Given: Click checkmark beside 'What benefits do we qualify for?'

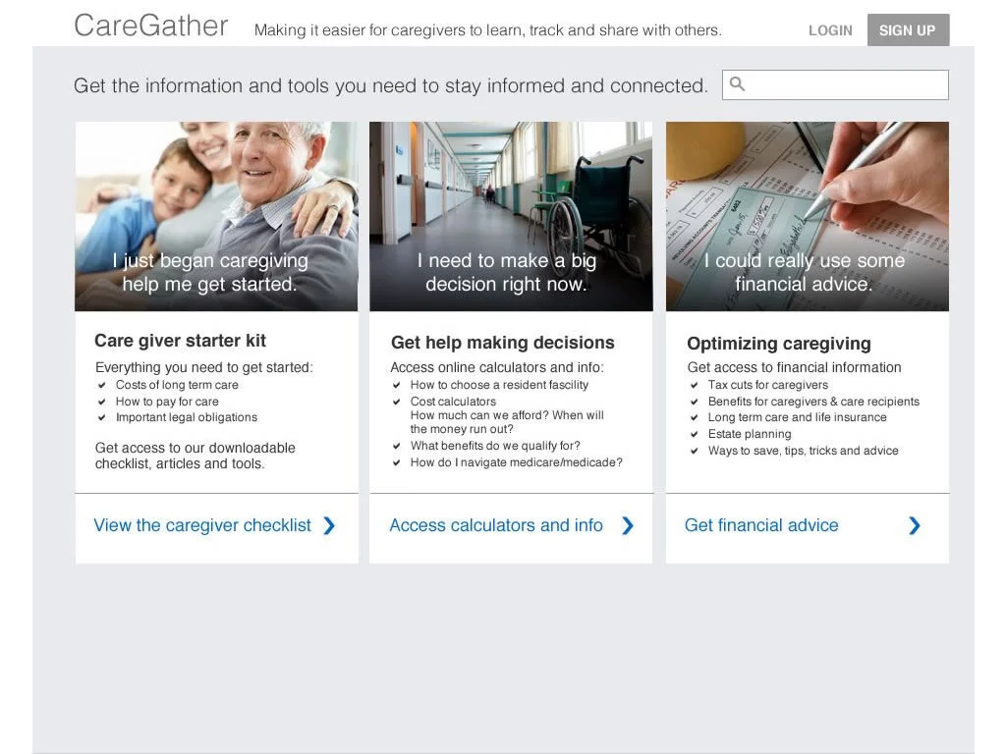Looking at the screenshot, I should point(397,446).
